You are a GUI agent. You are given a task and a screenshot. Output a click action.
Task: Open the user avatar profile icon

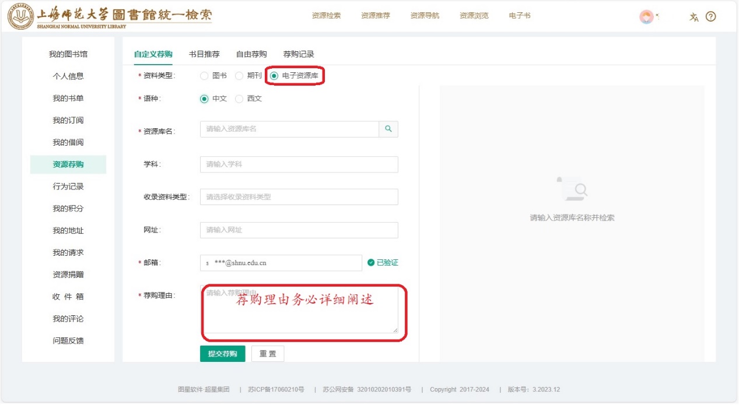coord(646,17)
